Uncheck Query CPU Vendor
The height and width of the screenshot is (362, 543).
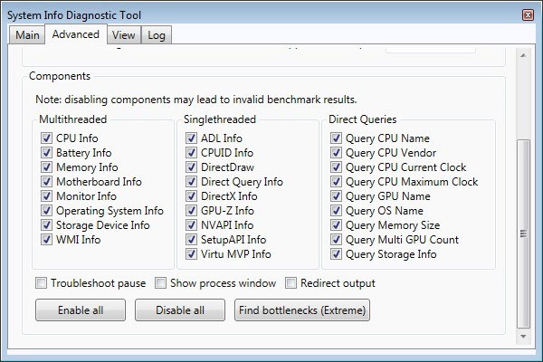click(x=337, y=153)
